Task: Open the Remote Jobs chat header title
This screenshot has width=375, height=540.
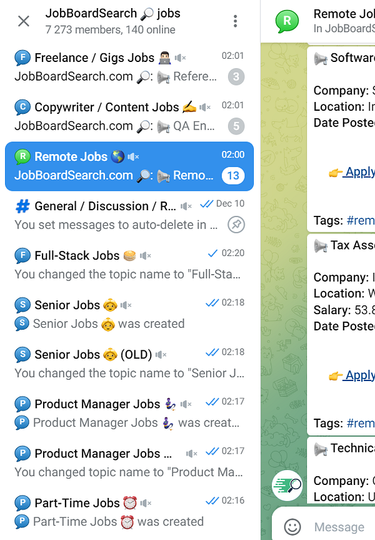Action: (344, 14)
